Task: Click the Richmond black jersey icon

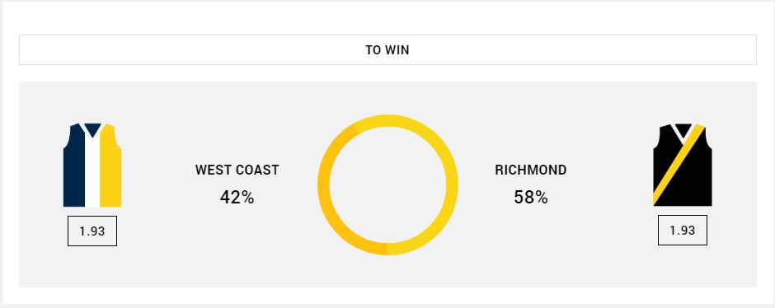Action: (682, 165)
